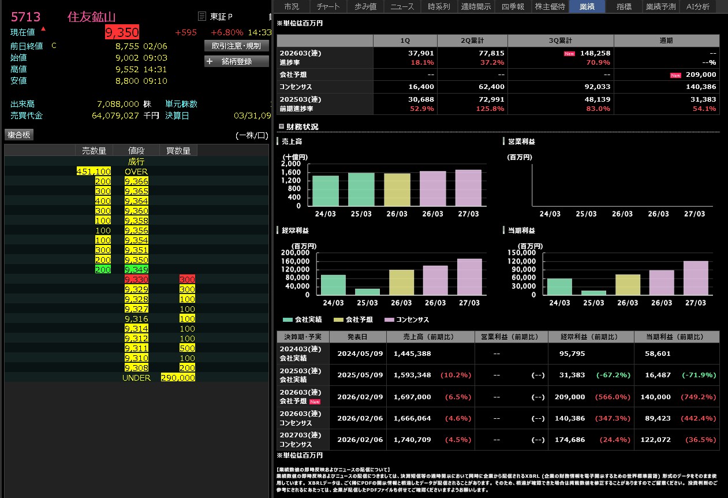Click the red up-triangle next to 現在値

(43, 28)
